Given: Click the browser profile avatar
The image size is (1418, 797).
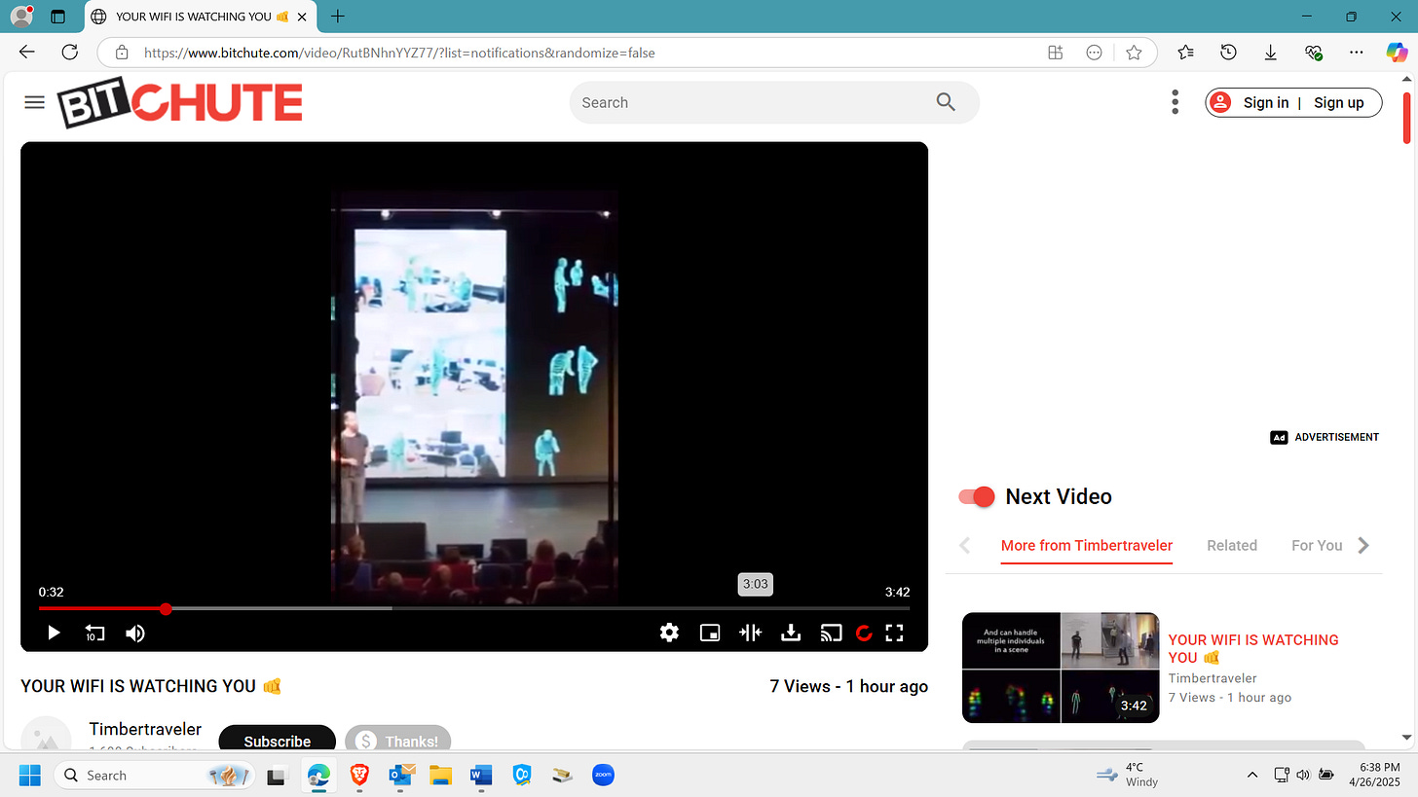Looking at the screenshot, I should tap(21, 16).
